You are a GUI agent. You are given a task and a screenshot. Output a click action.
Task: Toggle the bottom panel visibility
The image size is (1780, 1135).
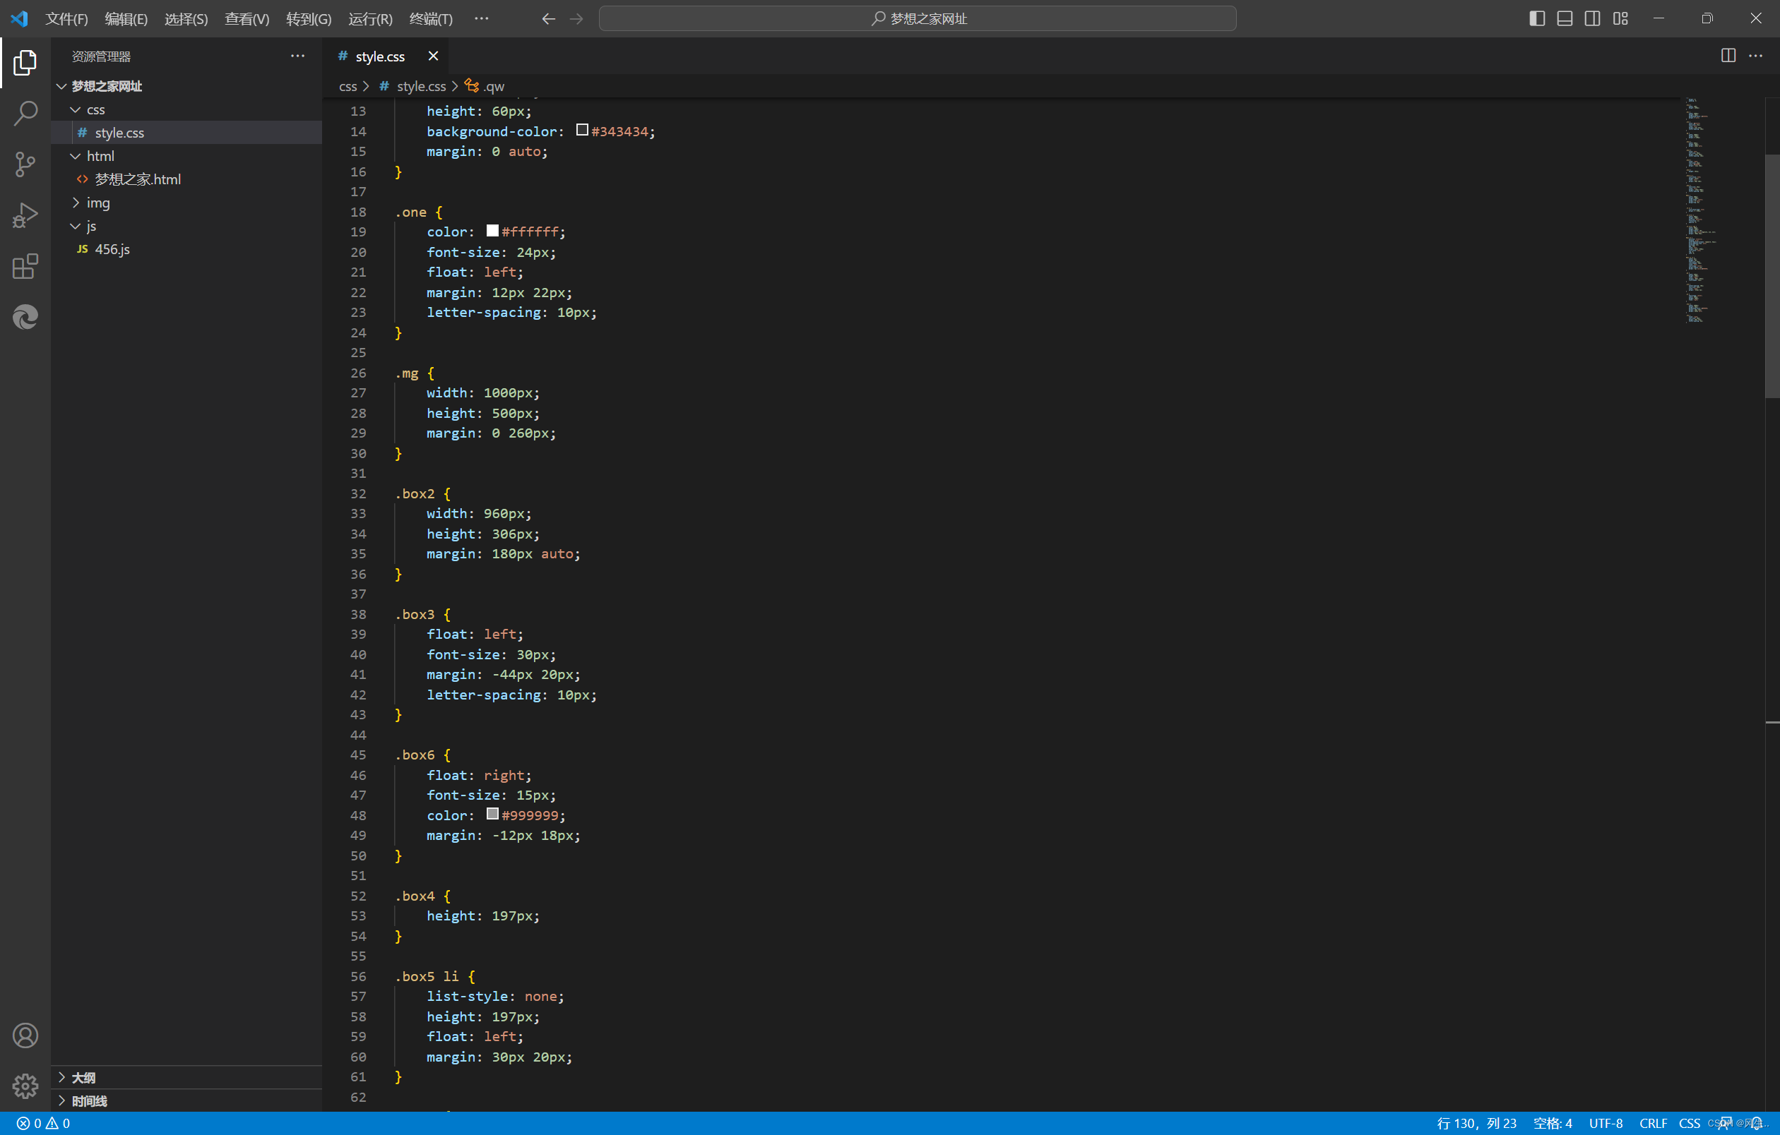1564,18
